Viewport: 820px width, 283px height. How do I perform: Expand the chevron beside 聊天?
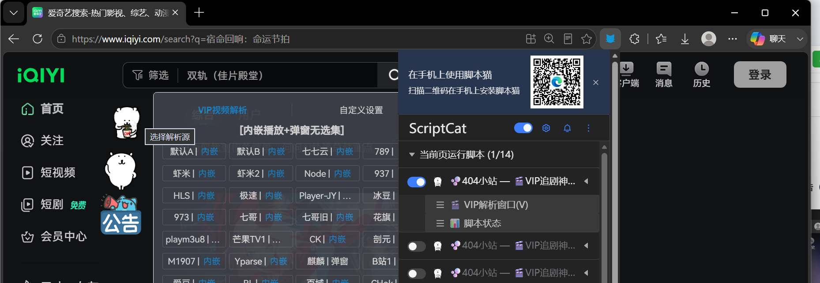pyautogui.click(x=800, y=39)
